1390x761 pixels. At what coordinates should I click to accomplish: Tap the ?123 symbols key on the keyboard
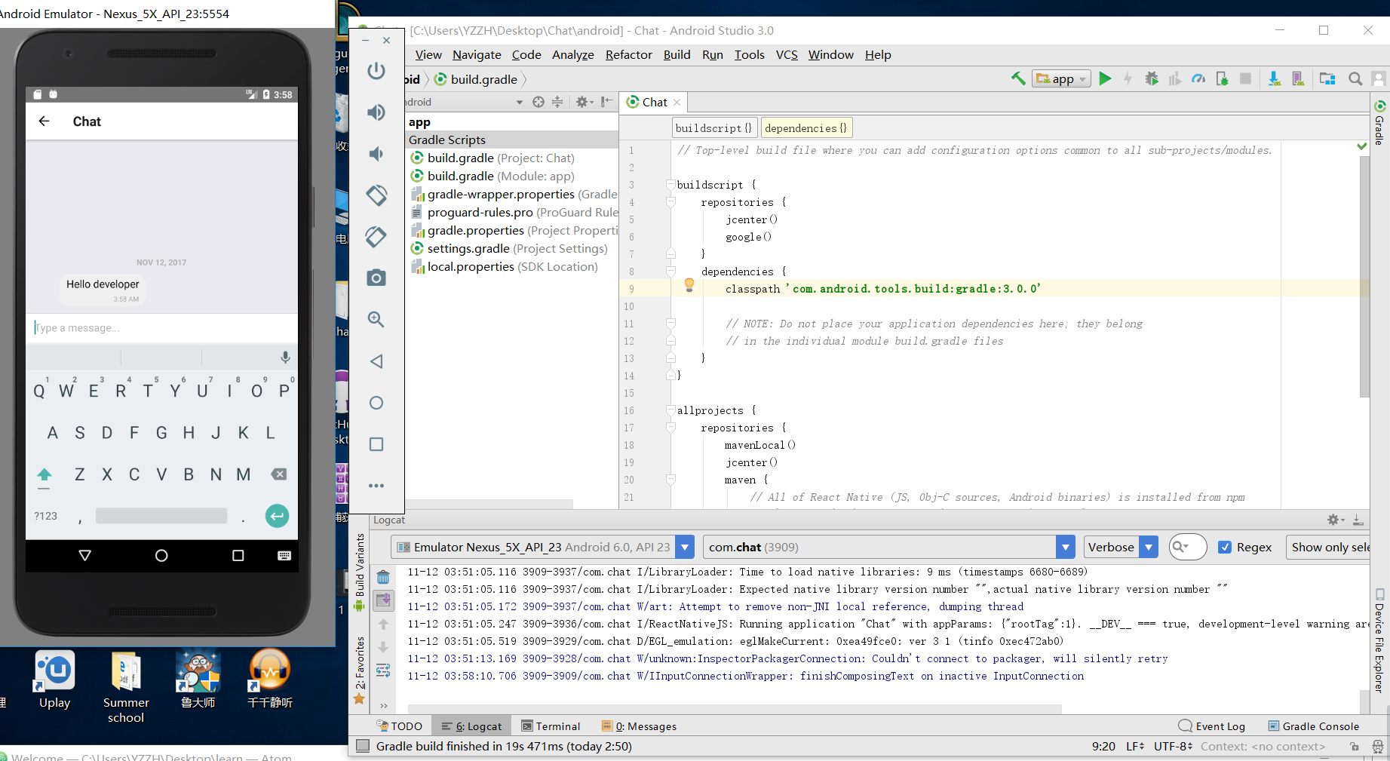(x=45, y=516)
